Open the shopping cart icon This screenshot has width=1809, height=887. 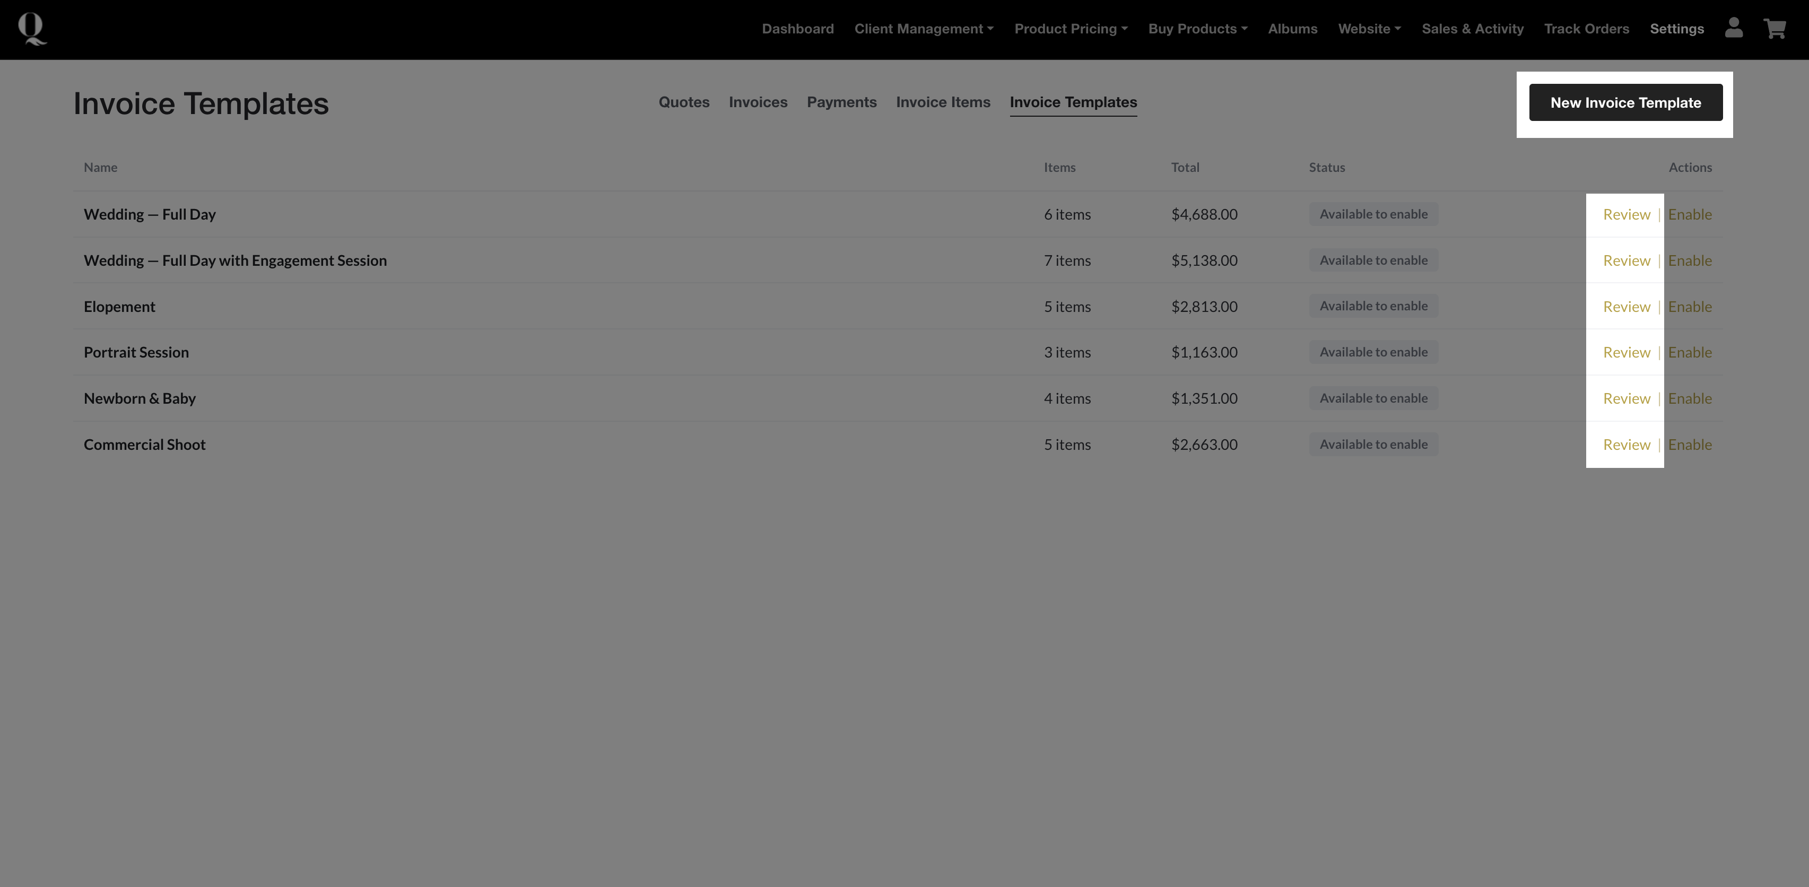1775,28
